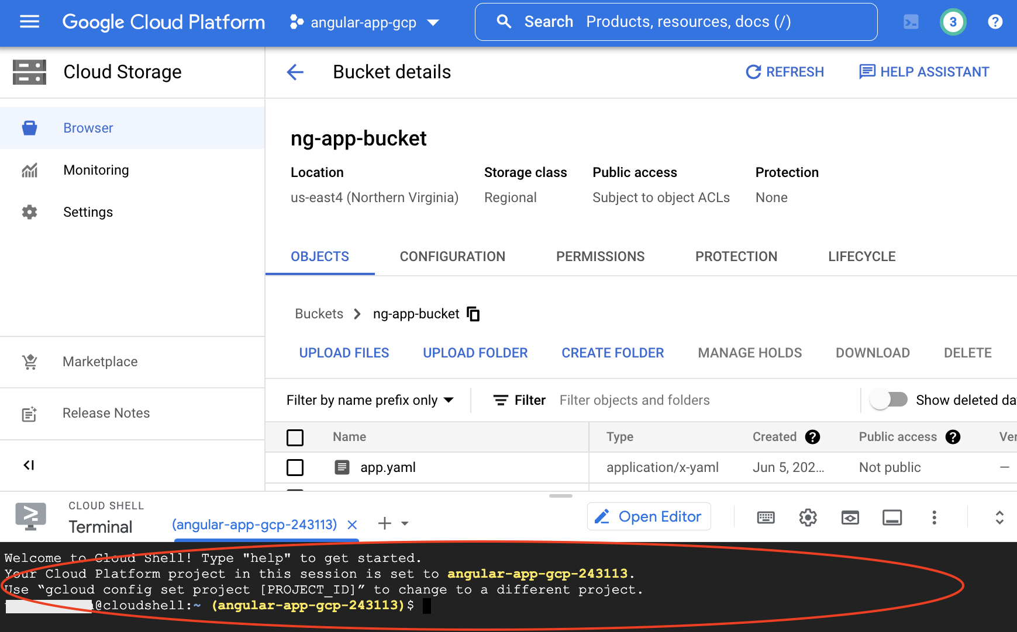Image resolution: width=1017 pixels, height=632 pixels.
Task: Click Manage Holds
Action: pos(750,353)
